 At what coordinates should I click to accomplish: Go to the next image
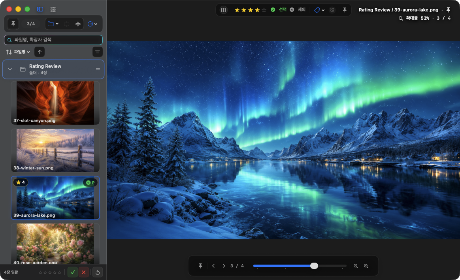[224, 266]
